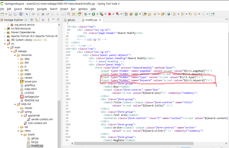Open the Back history dropdown arrow
This screenshot has width=229, height=148.
coord(199,14)
